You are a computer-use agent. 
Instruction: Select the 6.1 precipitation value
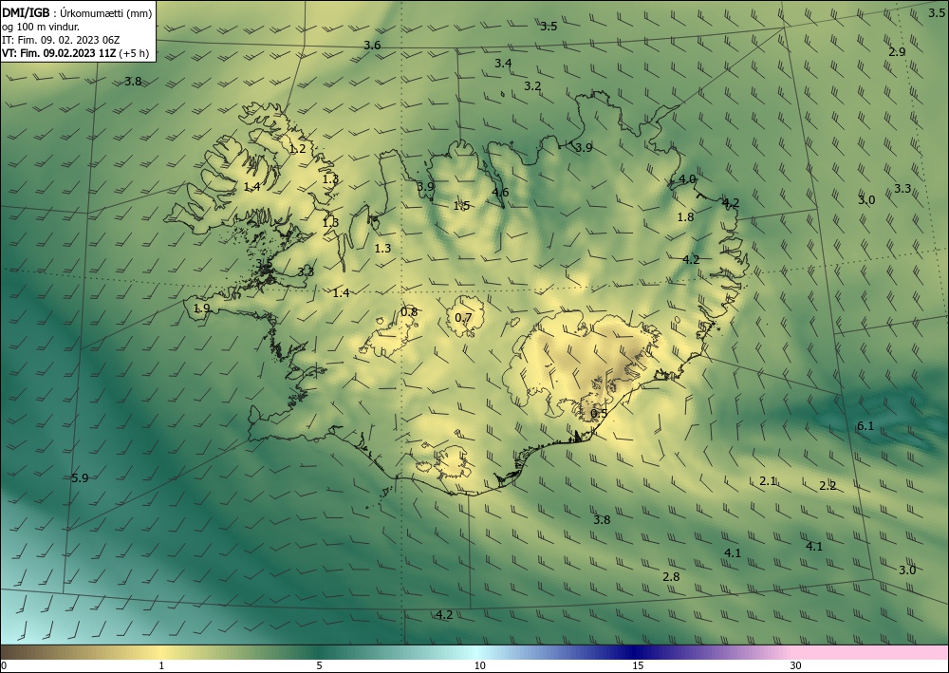(865, 425)
